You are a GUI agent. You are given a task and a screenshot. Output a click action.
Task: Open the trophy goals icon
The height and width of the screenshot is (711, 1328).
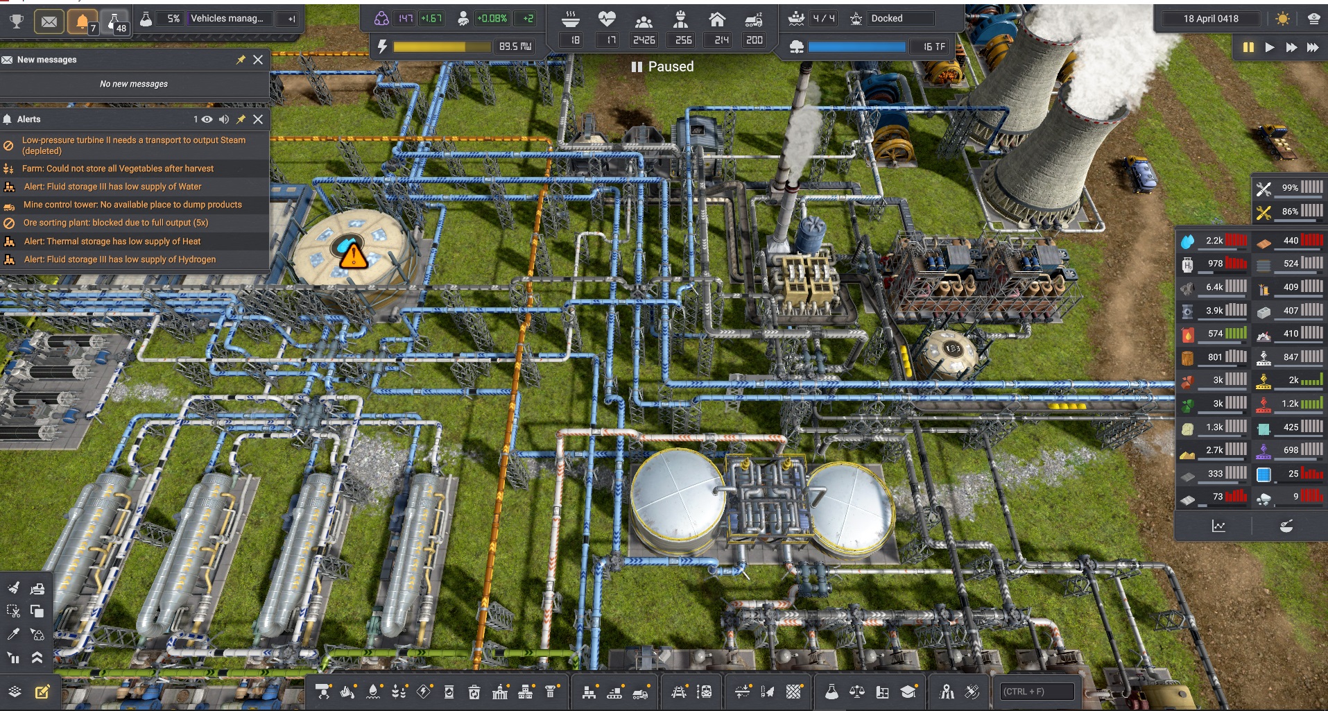tap(16, 21)
